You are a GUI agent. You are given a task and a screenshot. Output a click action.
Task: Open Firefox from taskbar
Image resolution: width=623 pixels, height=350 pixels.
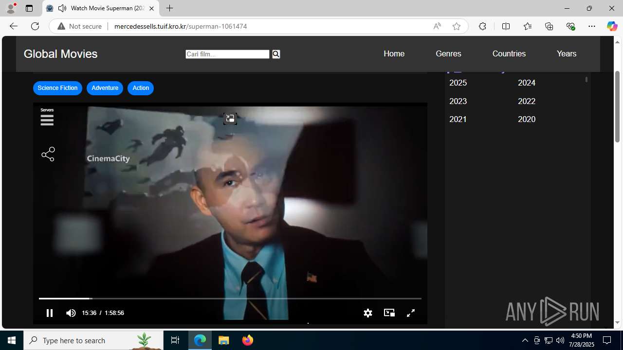248,340
